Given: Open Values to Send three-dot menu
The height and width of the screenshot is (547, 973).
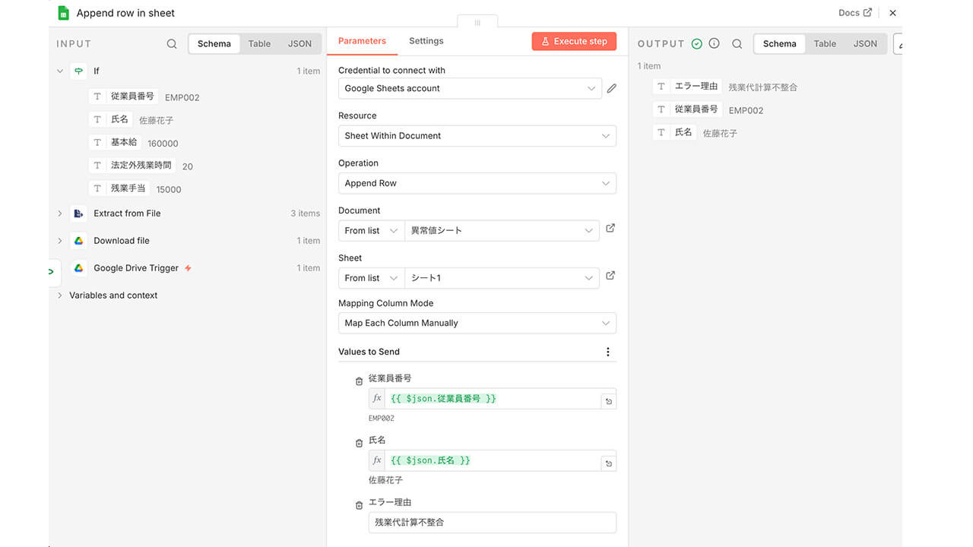Looking at the screenshot, I should pos(607,352).
